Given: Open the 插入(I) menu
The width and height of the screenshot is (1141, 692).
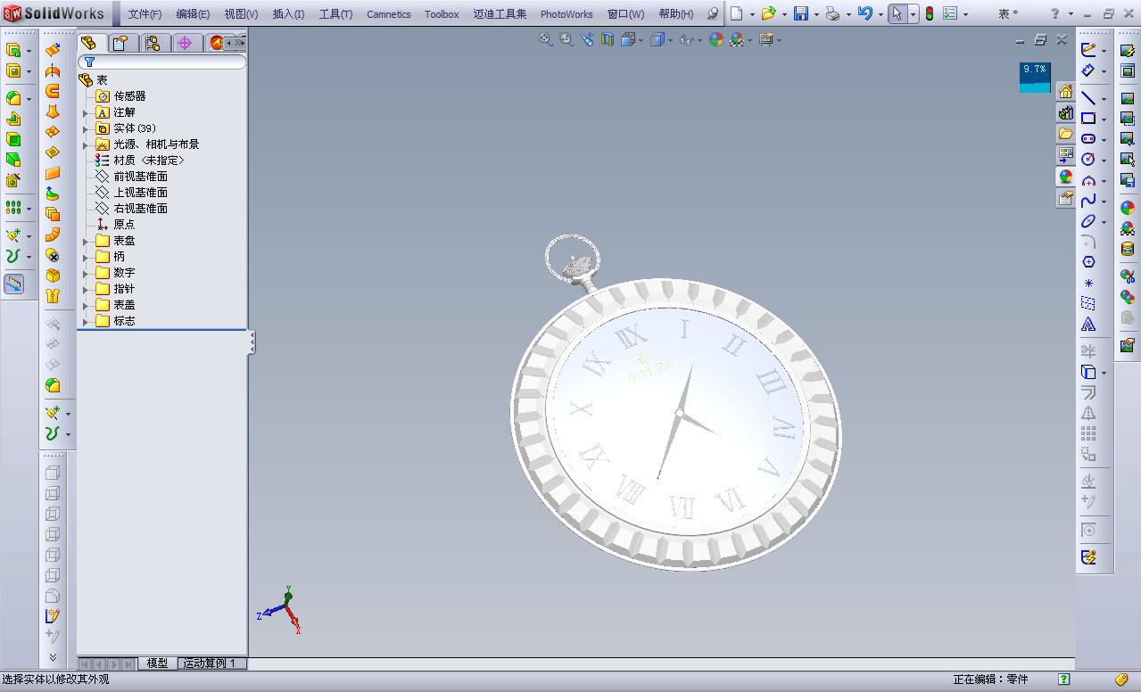Looking at the screenshot, I should tap(288, 14).
